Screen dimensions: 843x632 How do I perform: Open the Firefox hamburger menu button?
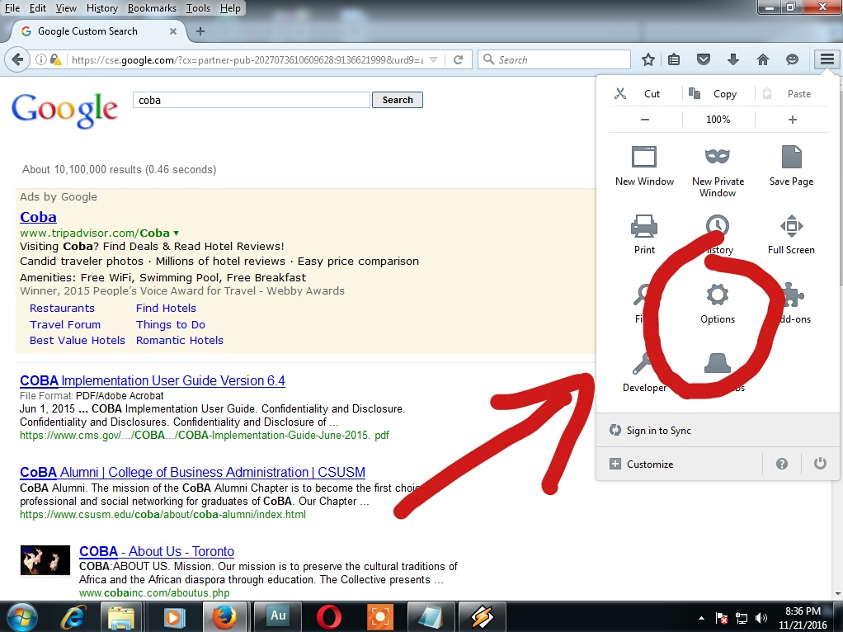827,59
